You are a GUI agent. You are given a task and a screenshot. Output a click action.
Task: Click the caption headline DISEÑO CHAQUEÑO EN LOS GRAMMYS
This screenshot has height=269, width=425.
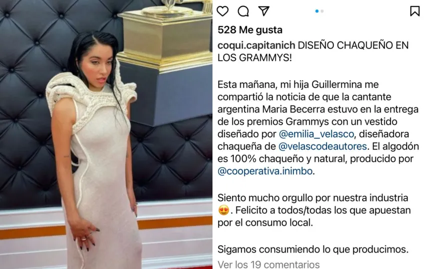313,51
